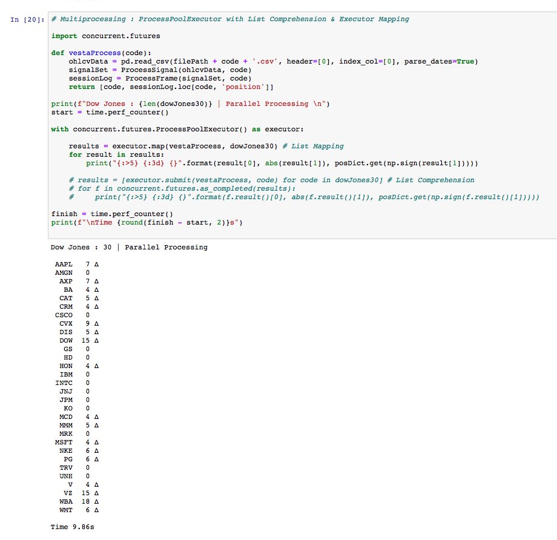Click the In [20] cell prompt
The image size is (557, 540).
pyautogui.click(x=27, y=19)
